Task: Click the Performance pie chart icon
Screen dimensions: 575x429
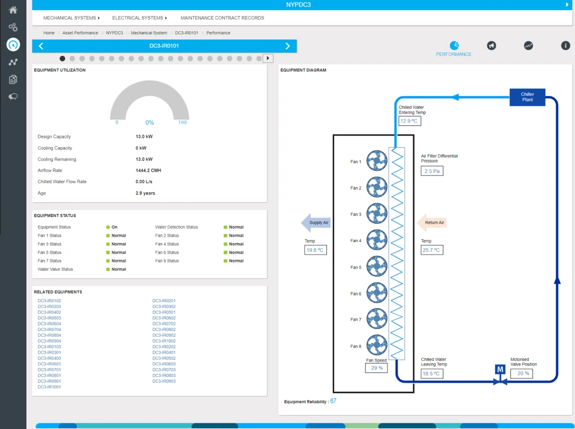Action: (454, 46)
